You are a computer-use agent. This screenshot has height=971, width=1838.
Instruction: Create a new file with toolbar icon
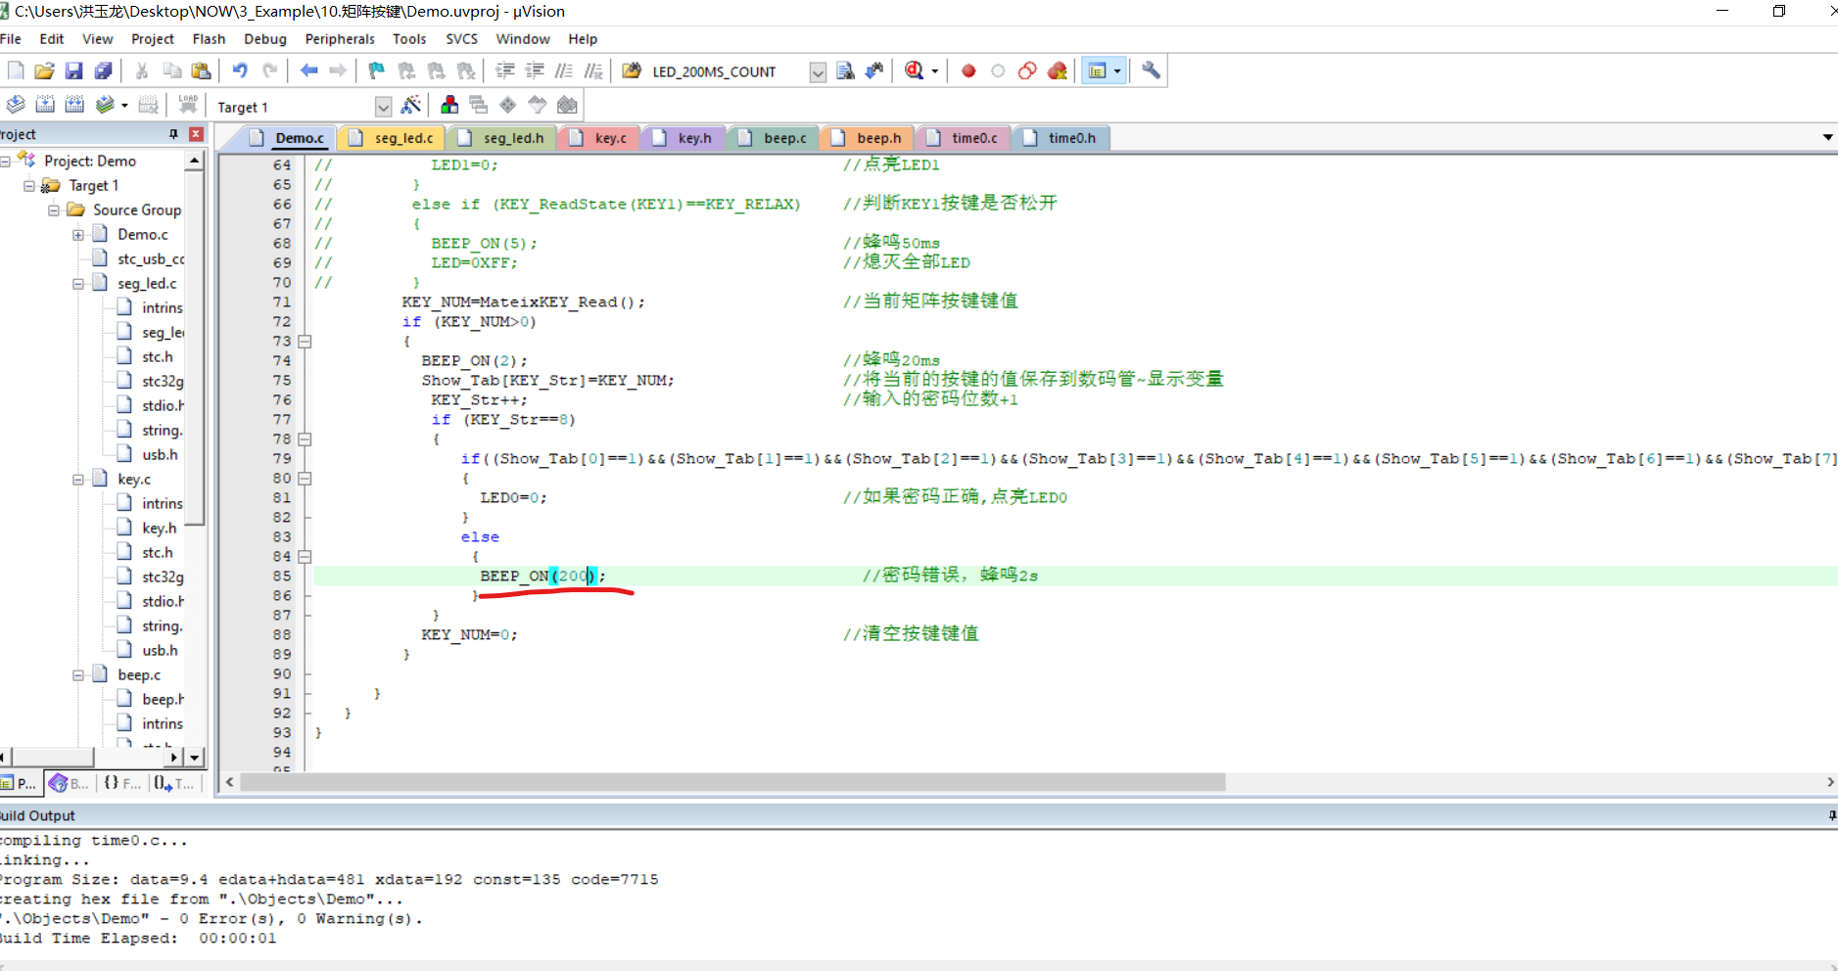point(16,70)
